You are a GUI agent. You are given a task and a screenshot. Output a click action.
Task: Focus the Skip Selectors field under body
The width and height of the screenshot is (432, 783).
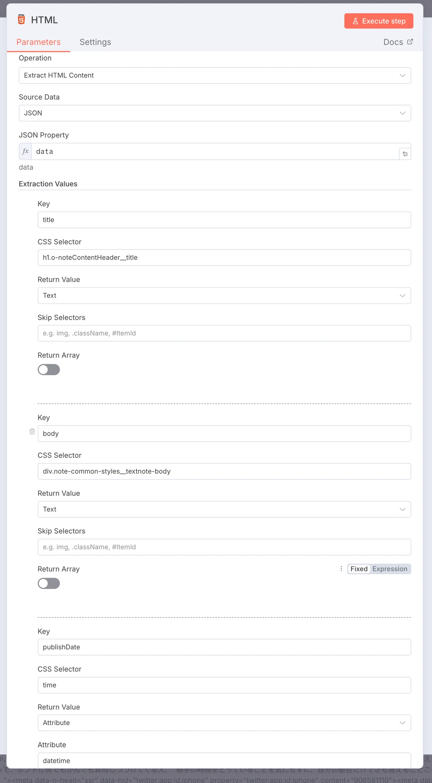(224, 547)
